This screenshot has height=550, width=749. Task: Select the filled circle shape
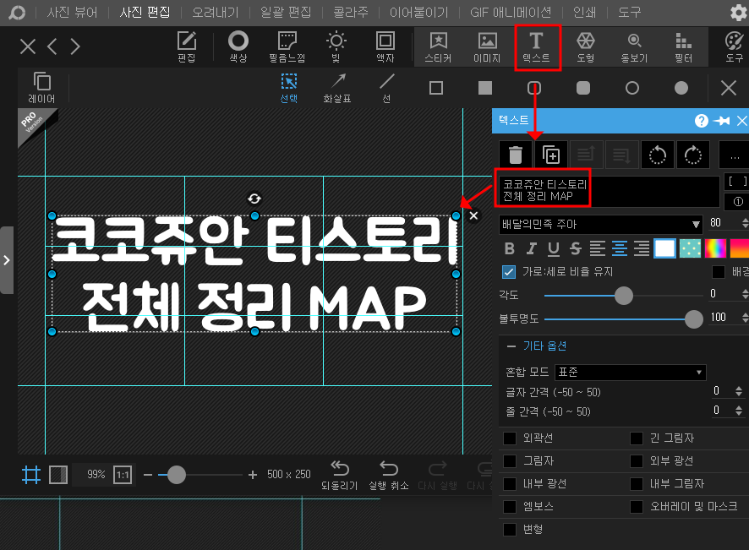click(x=681, y=88)
